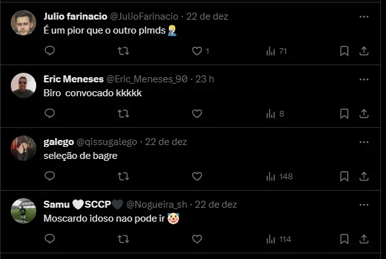Like Eric Meneses' Biro convocado tweet
The height and width of the screenshot is (259, 386).
pyautogui.click(x=197, y=114)
